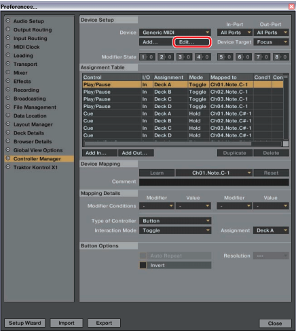296x331 pixels.
Task: Open second Modifier condition dropdown
Action: point(234,206)
